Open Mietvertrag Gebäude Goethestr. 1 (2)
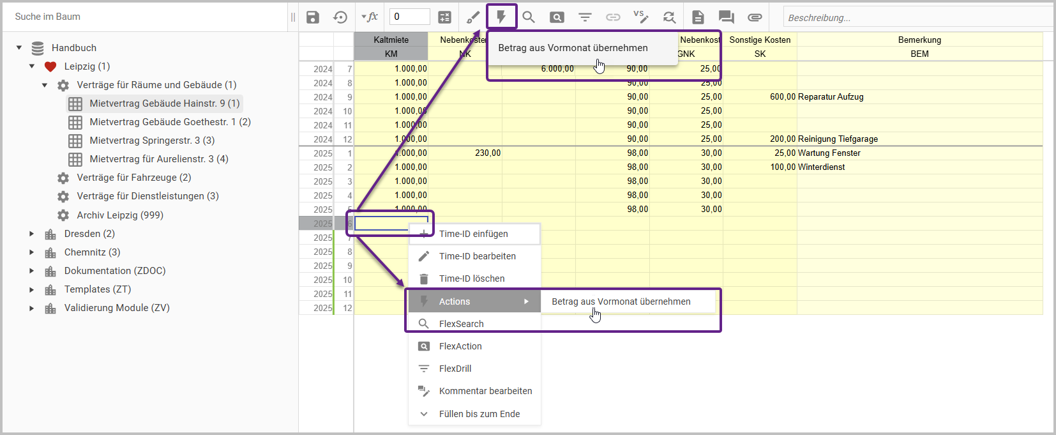 170,122
